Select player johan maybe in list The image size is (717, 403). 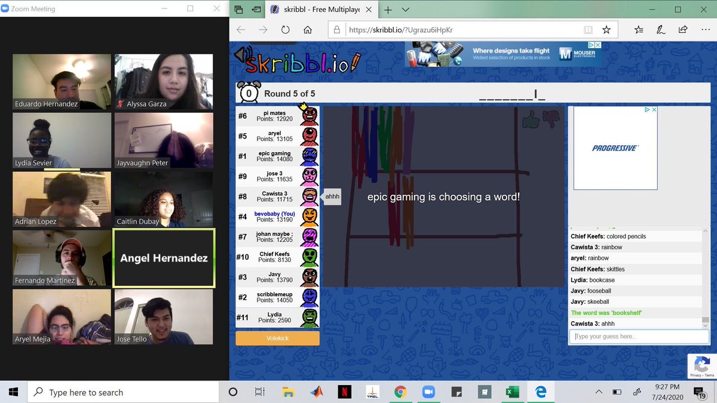tap(277, 237)
